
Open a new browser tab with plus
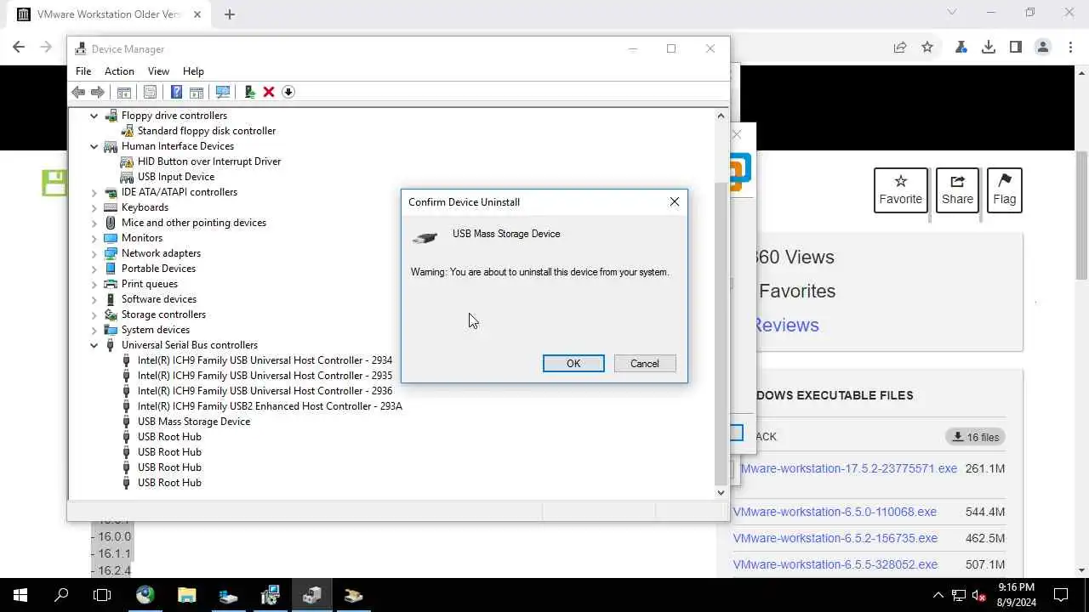tap(230, 14)
